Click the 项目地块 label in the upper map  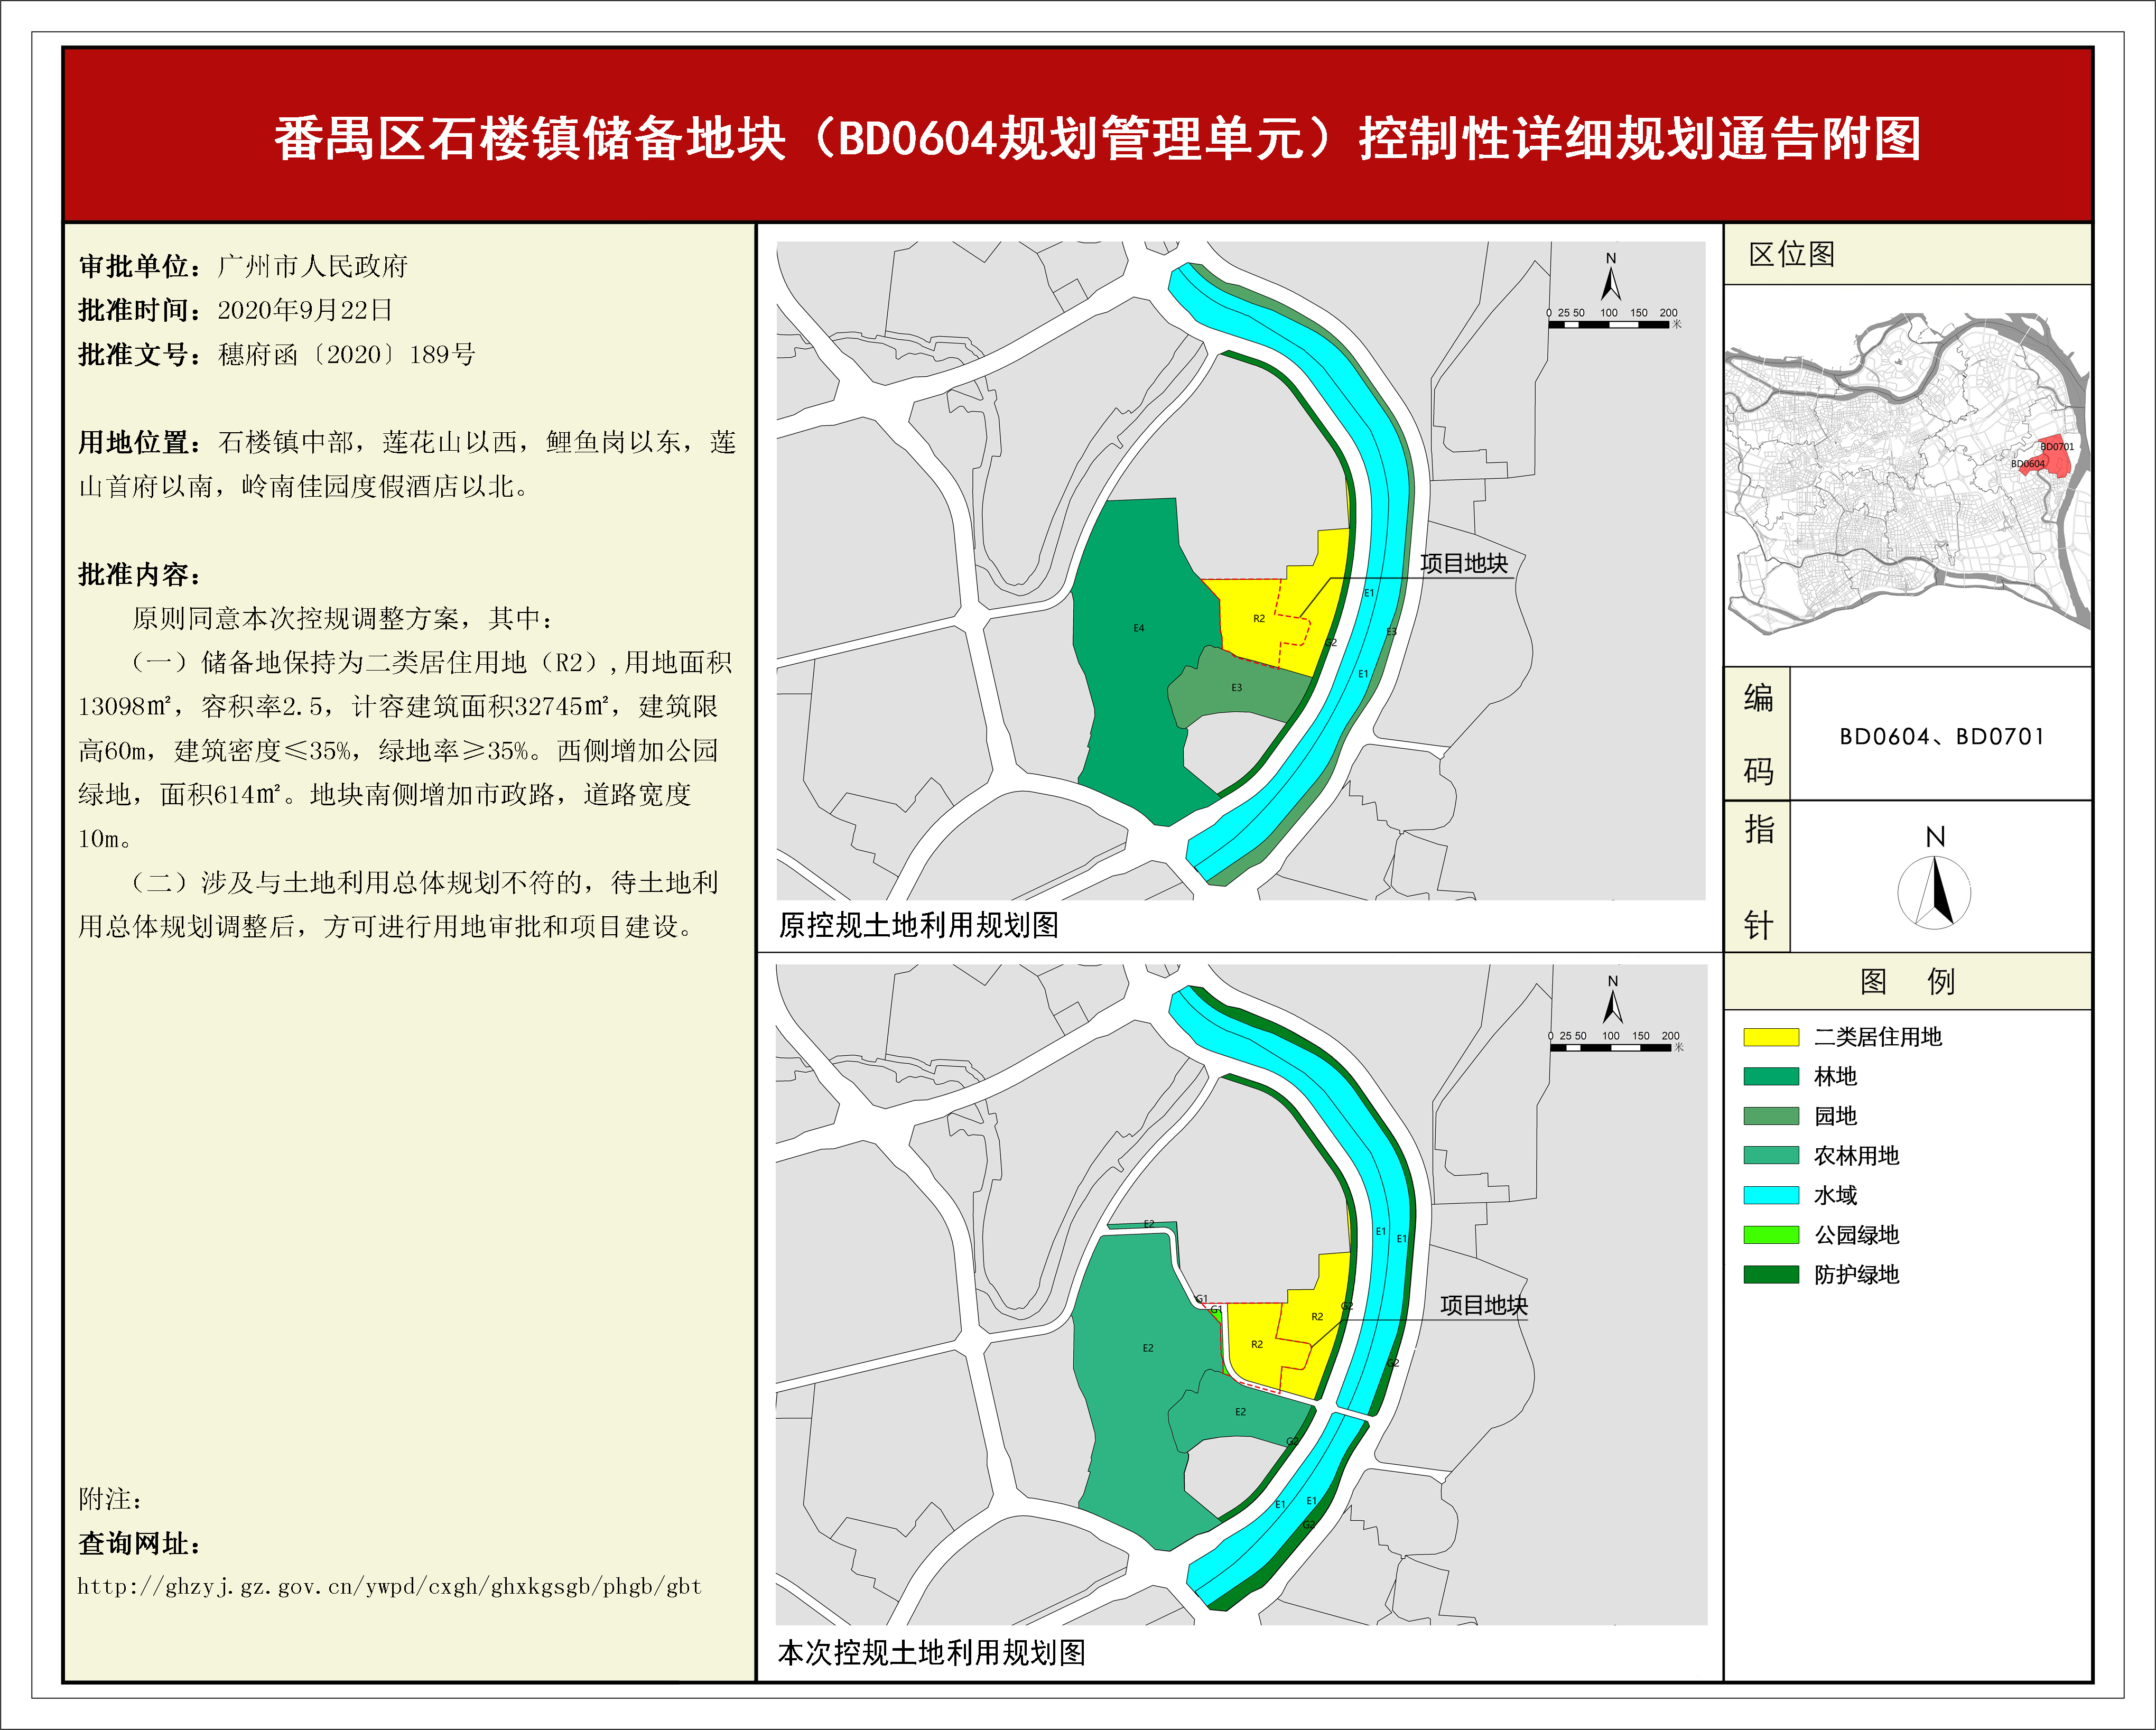tap(1464, 564)
